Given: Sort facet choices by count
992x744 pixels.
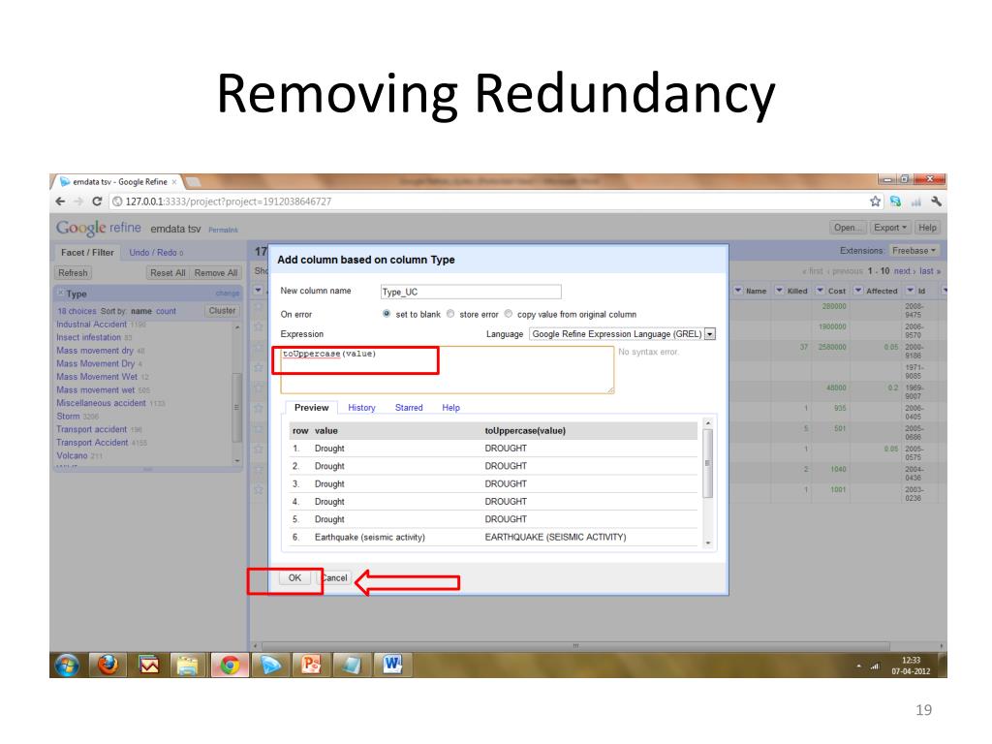Looking at the screenshot, I should [166, 311].
